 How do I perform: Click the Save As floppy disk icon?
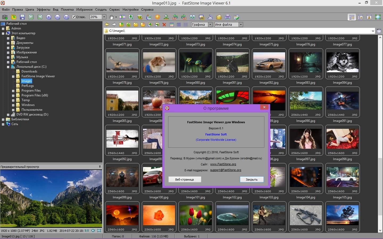coord(22,17)
